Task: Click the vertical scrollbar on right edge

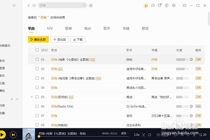Action: coord(209,18)
